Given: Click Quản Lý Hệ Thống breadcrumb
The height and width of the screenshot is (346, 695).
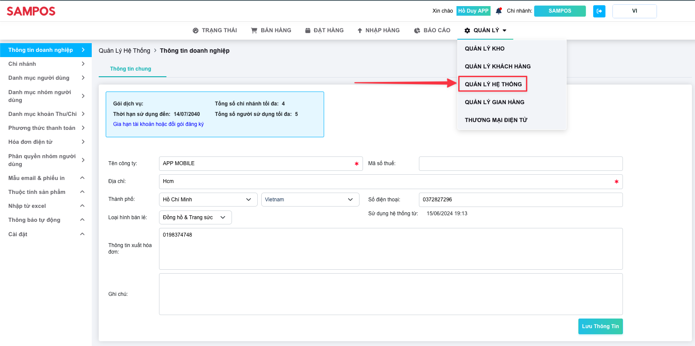Looking at the screenshot, I should tap(124, 51).
